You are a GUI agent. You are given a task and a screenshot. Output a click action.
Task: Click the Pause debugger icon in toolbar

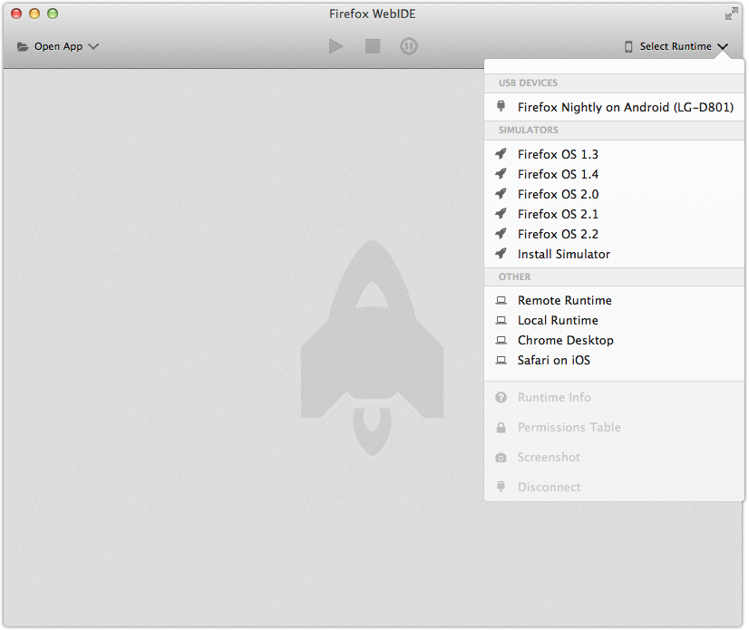click(x=408, y=46)
